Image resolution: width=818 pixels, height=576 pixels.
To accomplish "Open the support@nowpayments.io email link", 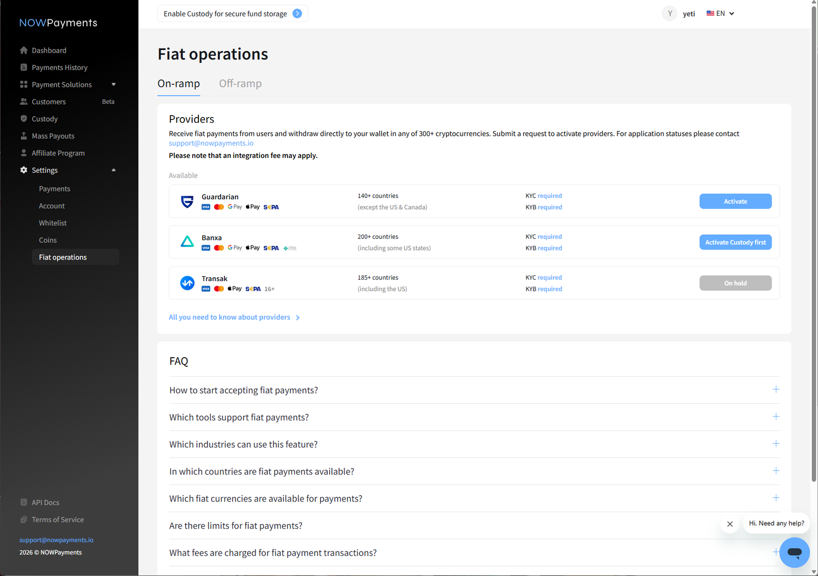I will pyautogui.click(x=211, y=143).
